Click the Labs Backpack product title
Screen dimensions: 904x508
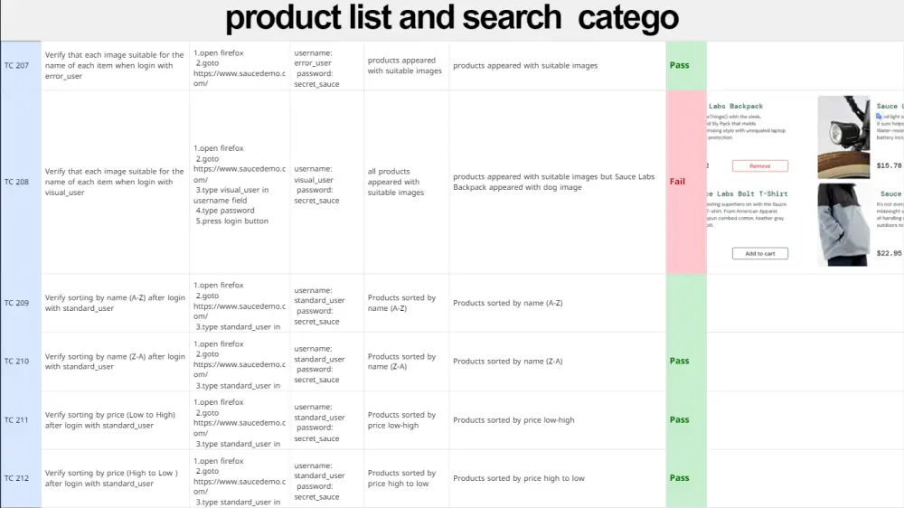[x=736, y=107]
